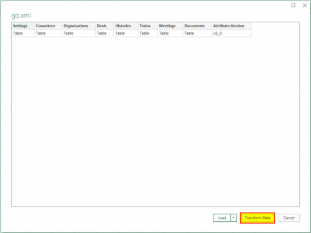
Task: Open the Load dropdown arrow
Action: pos(233,218)
